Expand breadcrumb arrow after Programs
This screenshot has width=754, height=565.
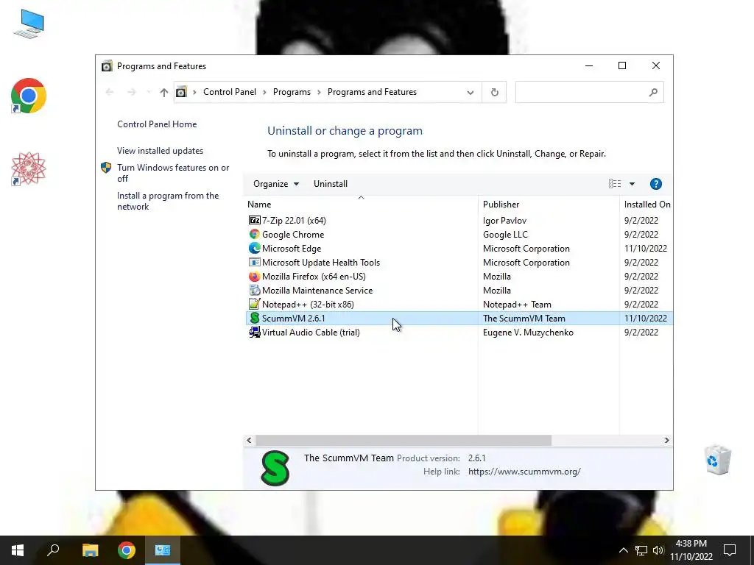point(319,92)
